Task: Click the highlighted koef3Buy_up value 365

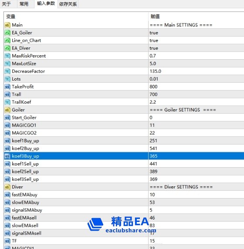Action: click(x=153, y=156)
